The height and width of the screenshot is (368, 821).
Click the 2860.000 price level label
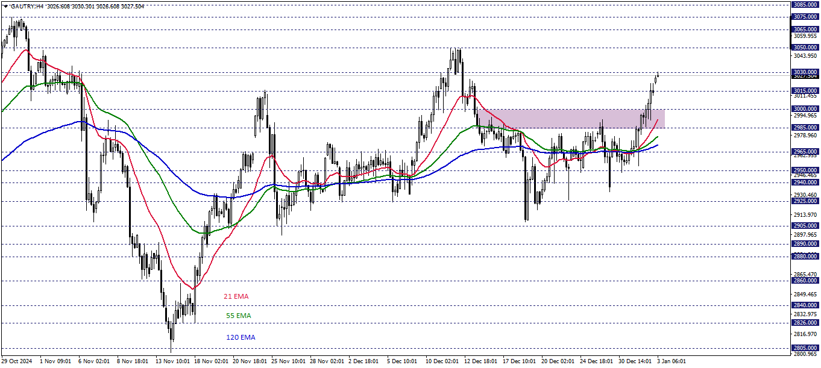(805, 281)
